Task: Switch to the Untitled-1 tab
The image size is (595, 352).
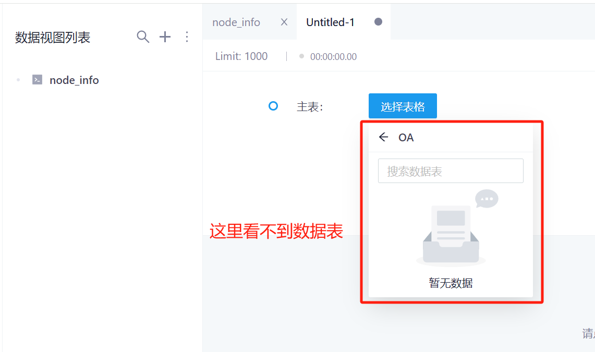Action: [x=330, y=22]
